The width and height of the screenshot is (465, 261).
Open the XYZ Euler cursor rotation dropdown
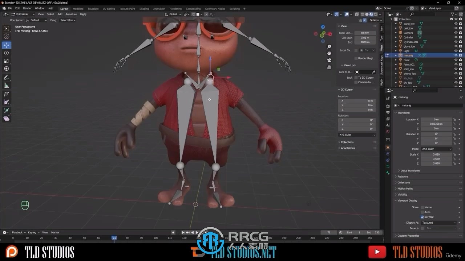357,135
